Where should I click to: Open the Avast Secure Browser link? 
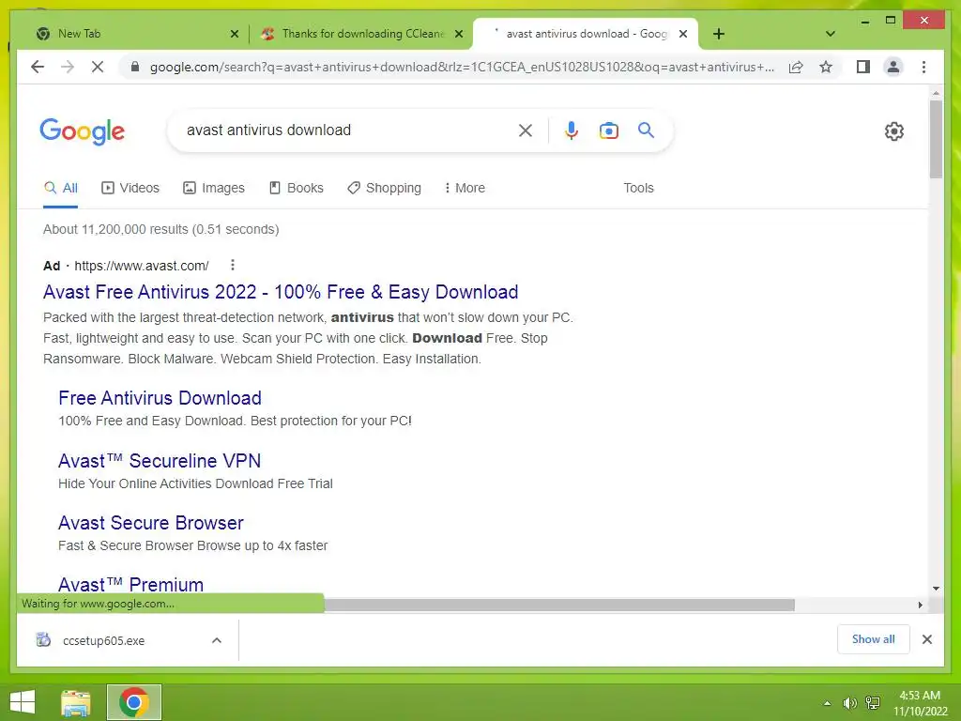151,523
